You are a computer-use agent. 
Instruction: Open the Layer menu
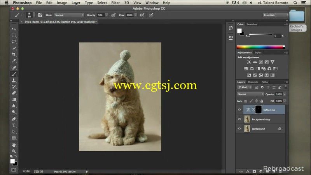pos(76,3)
